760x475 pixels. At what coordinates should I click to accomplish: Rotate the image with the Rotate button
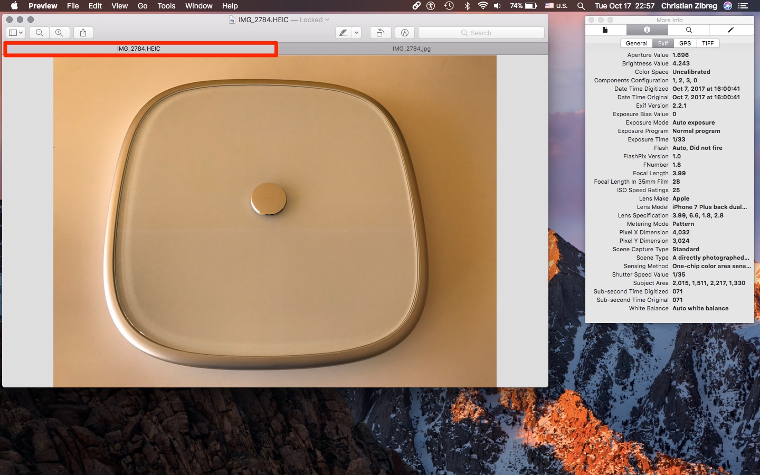(380, 33)
